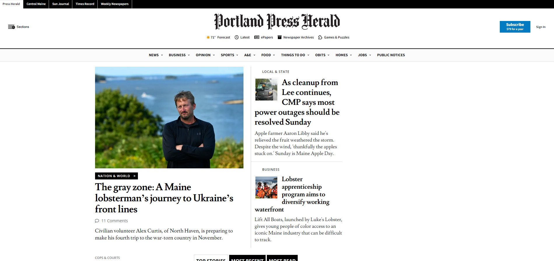This screenshot has width=554, height=261.
Task: Open PUBLIC NOTICES from the navigation
Action: coord(391,55)
